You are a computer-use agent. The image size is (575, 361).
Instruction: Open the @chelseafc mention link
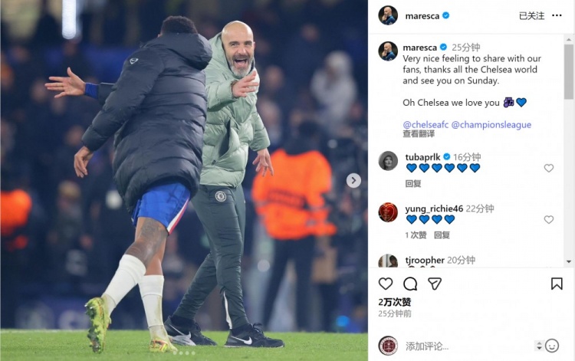coord(426,125)
